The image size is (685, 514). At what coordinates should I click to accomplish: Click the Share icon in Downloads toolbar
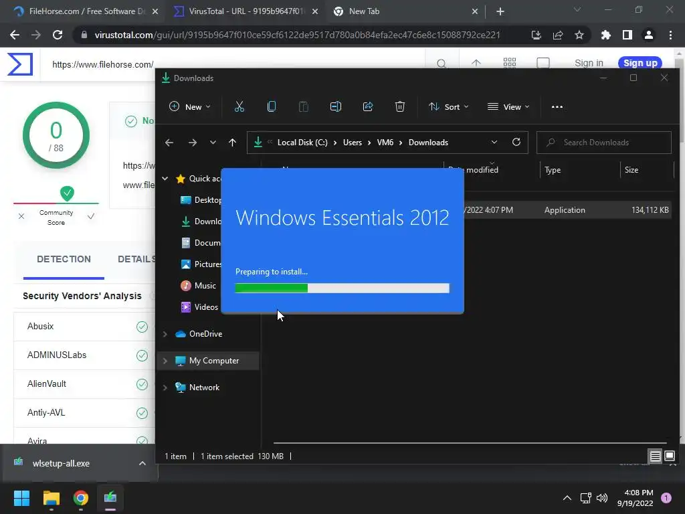pyautogui.click(x=368, y=106)
